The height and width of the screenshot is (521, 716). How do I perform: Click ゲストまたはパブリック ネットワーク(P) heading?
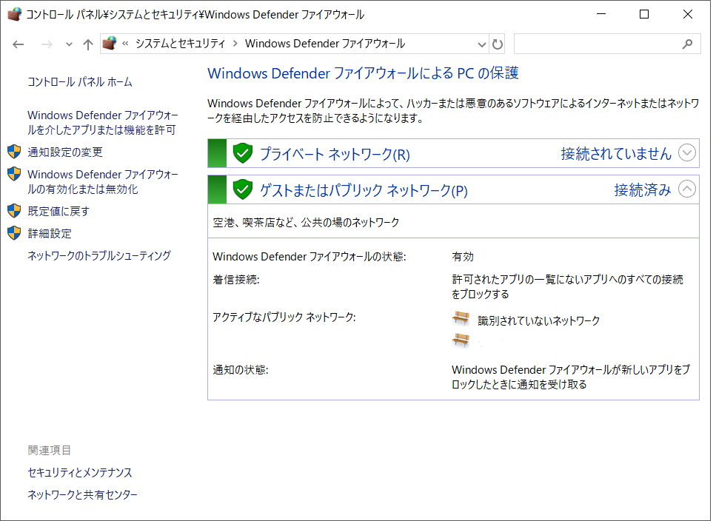coord(364,190)
